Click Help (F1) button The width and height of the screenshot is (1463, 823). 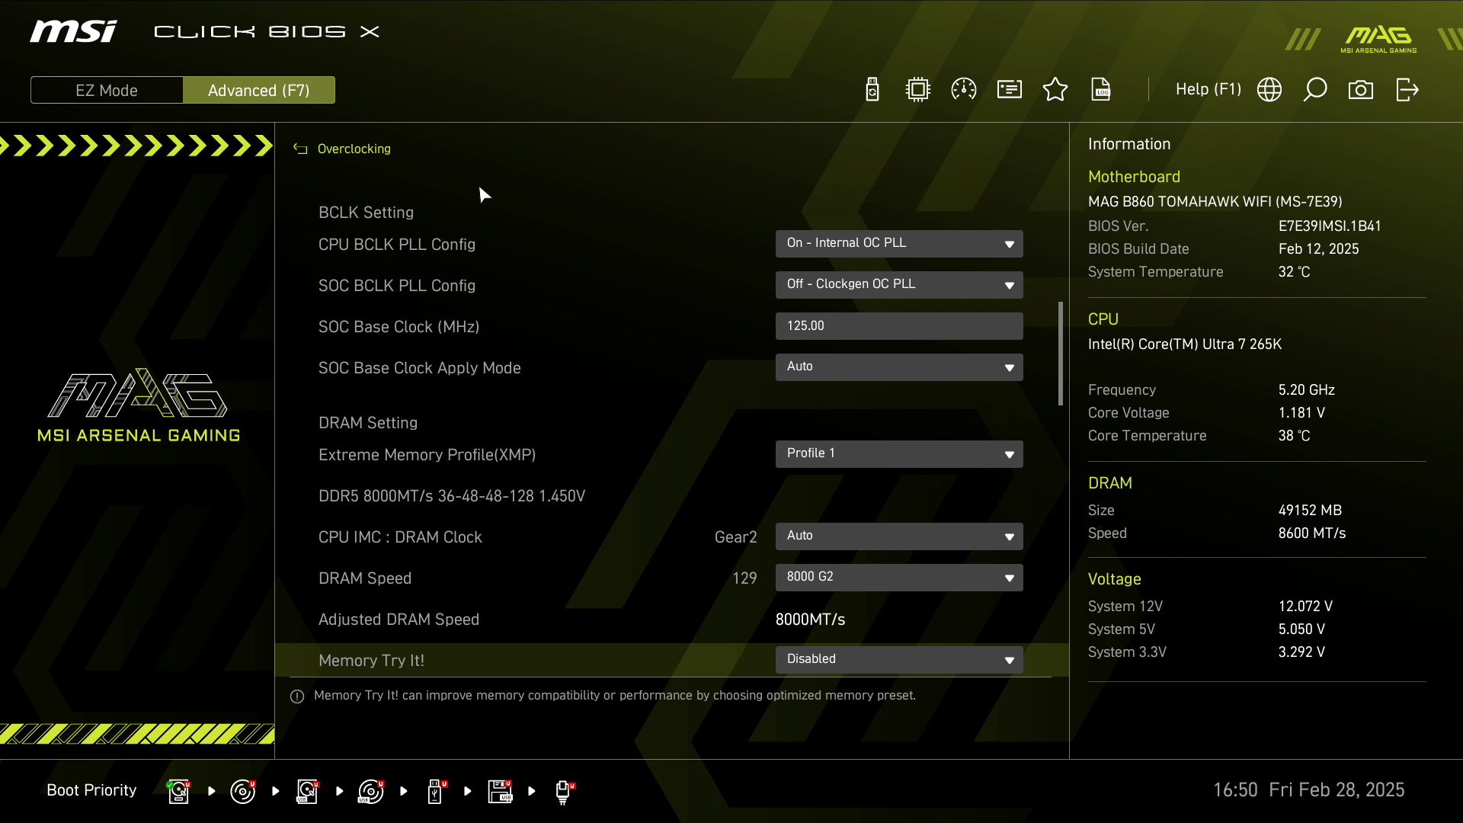1208,90
